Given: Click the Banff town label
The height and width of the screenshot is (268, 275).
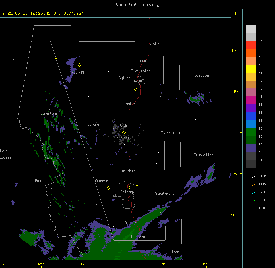Looking at the screenshot, I should click(40, 180).
